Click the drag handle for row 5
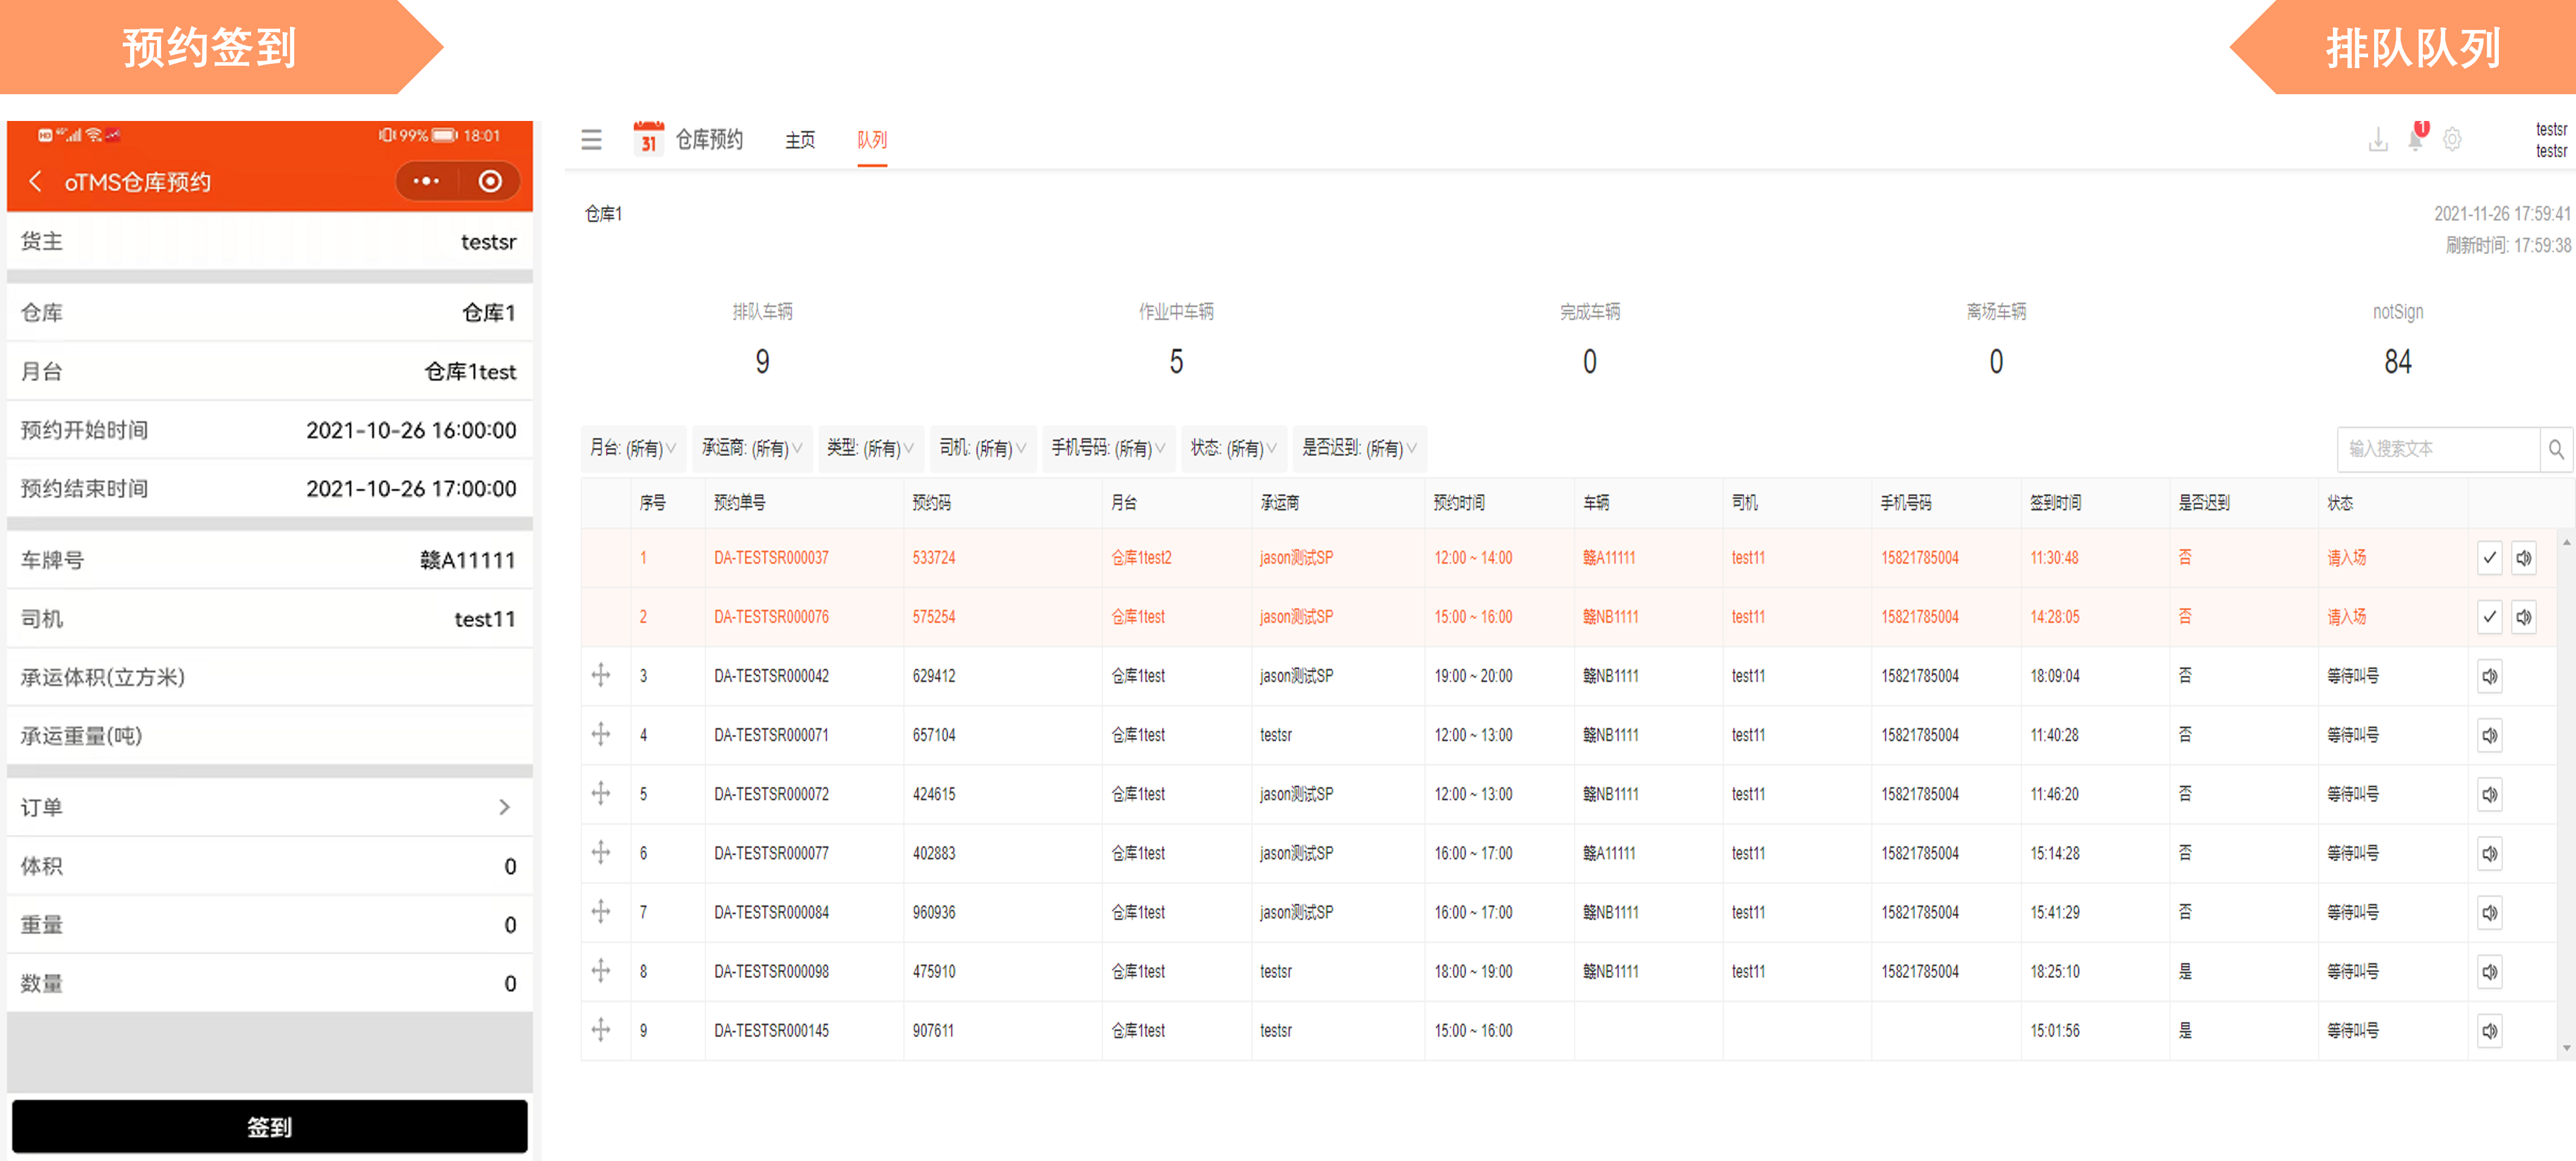Image resolution: width=2576 pixels, height=1161 pixels. coord(601,794)
